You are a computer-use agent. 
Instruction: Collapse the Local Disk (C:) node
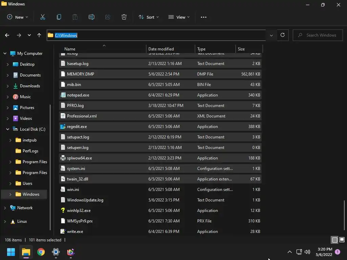7,129
